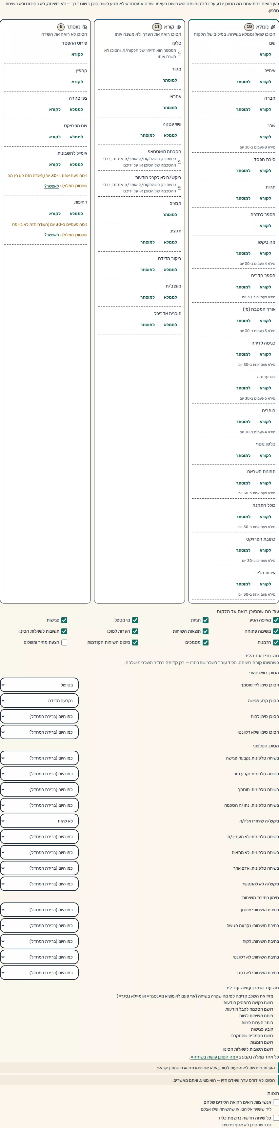The height and width of the screenshot is (1128, 279).
Task: Click the crossed-eye icon beside the מוסתר column title
Action: pos(85,27)
